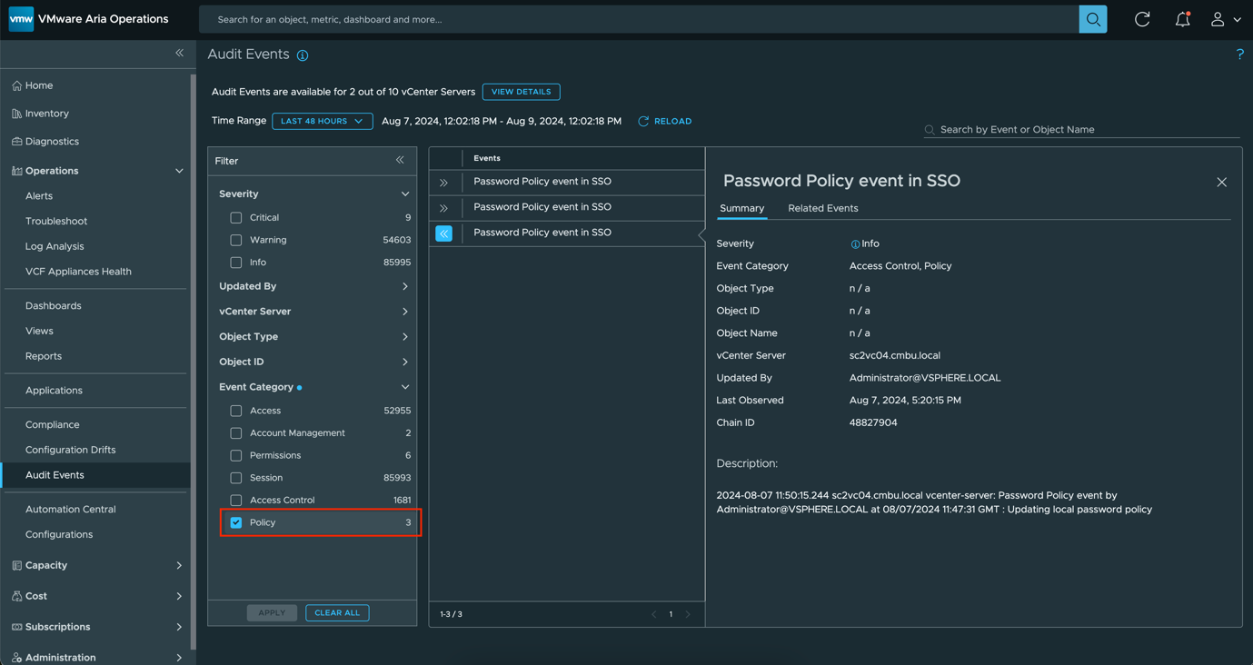Expand the vCenter Server filter section
Viewport: 1253px width, 665px height.
coord(405,312)
